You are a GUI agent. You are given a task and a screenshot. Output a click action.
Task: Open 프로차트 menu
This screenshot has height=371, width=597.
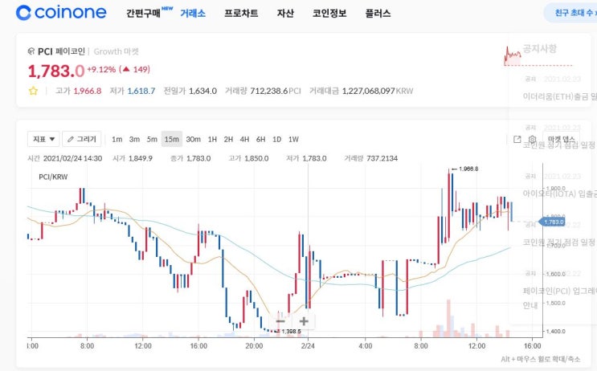[x=241, y=14]
